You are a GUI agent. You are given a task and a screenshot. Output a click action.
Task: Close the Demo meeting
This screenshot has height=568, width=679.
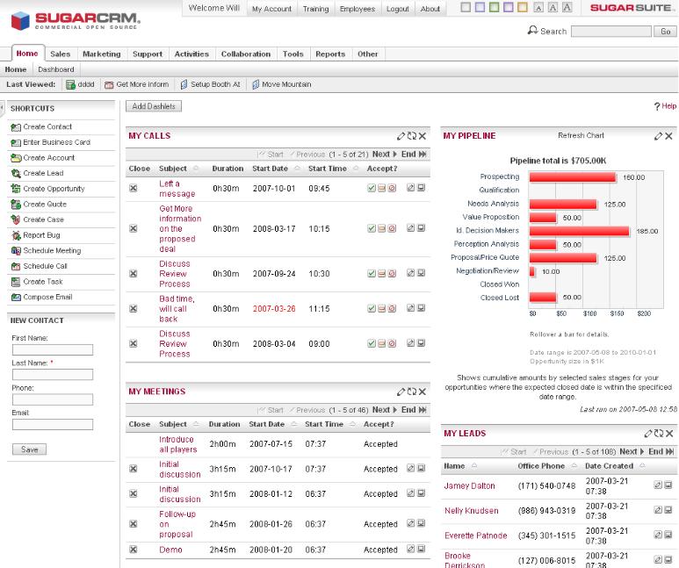click(134, 550)
